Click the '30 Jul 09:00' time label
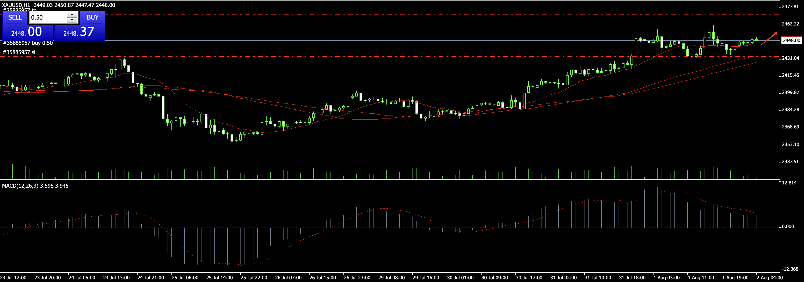 point(495,278)
